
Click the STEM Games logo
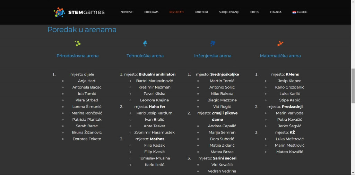(79, 12)
